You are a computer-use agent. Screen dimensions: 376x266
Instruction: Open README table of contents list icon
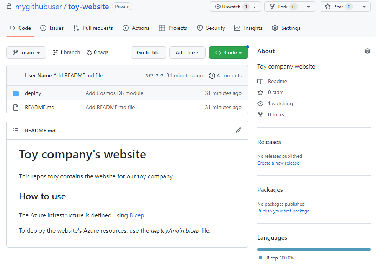pyautogui.click(x=16, y=130)
